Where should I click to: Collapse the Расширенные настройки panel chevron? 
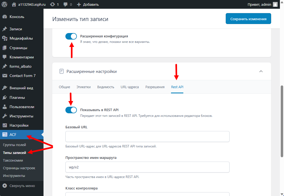tap(261, 72)
